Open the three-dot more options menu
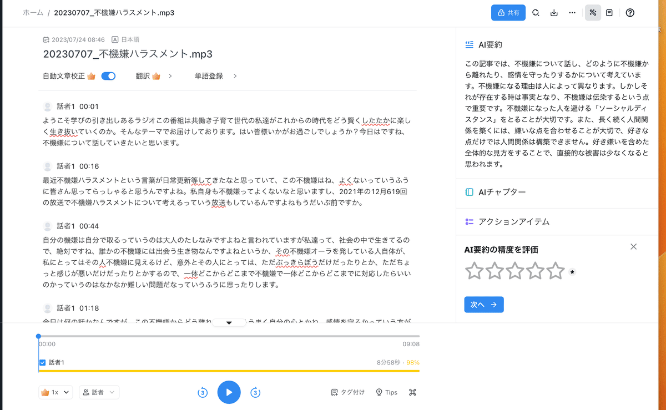The height and width of the screenshot is (410, 666). [x=572, y=13]
